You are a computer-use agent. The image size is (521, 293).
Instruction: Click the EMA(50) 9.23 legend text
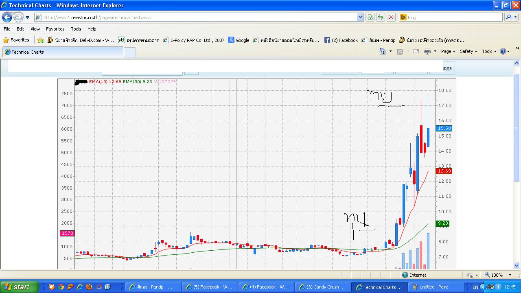[x=138, y=81]
